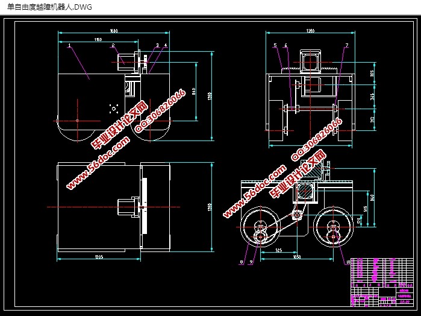Viewport: 421px width, 316px height.
Task: Click part callout number 7
Action: [347, 45]
